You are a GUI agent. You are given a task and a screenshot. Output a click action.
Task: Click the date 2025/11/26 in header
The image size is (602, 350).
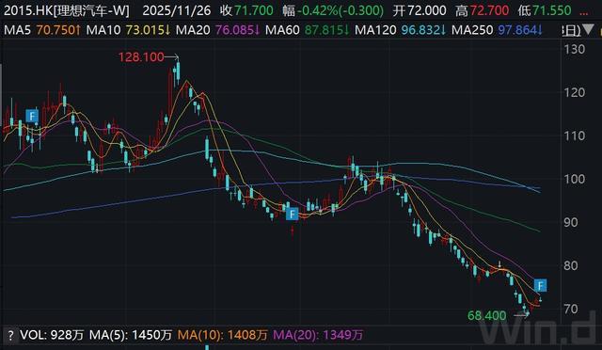pyautogui.click(x=176, y=10)
